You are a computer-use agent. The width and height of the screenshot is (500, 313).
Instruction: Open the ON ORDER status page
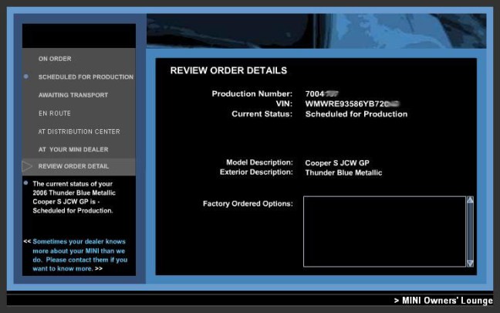tap(55, 59)
